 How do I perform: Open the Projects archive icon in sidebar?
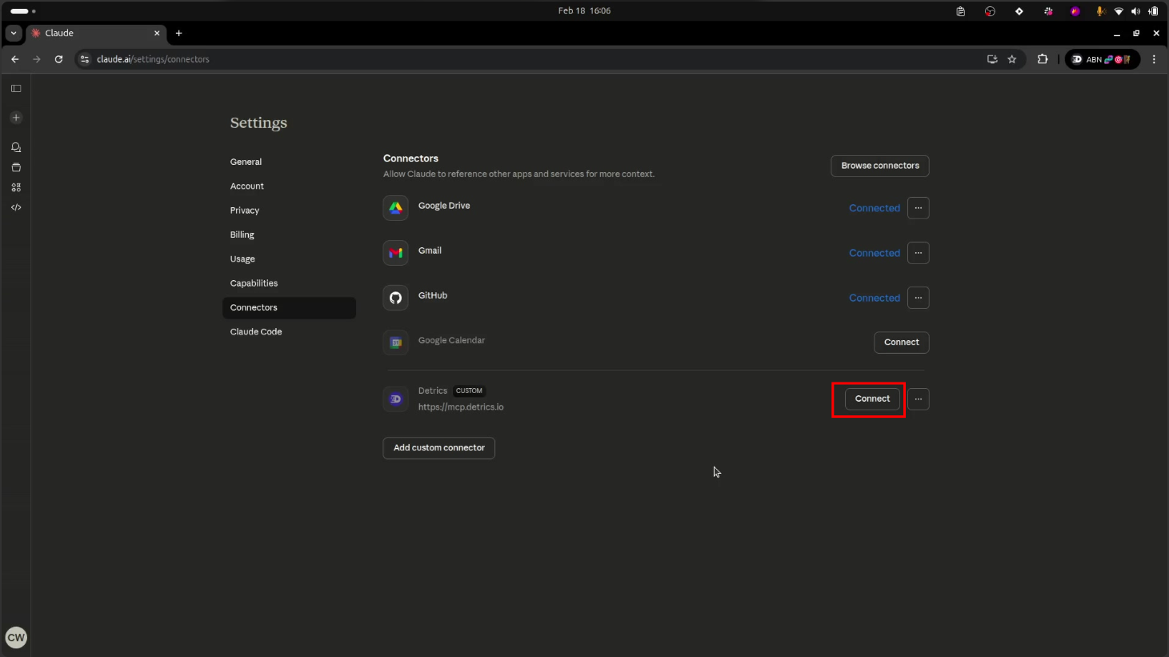15,167
